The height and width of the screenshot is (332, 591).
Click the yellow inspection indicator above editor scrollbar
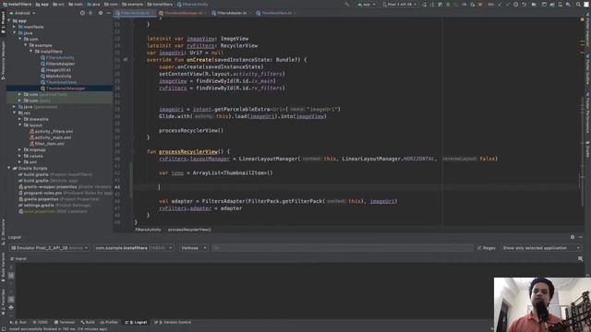coord(582,19)
